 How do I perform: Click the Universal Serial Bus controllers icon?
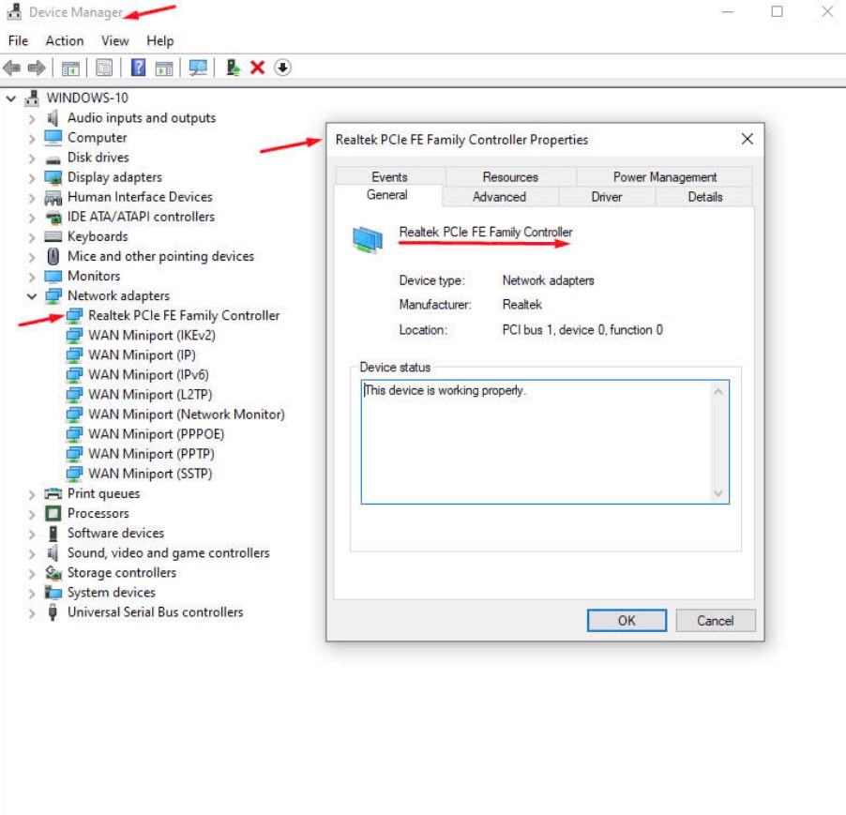(x=53, y=612)
